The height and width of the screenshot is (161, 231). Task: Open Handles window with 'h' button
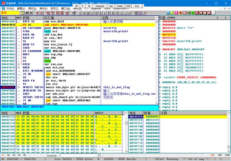pos(101,13)
